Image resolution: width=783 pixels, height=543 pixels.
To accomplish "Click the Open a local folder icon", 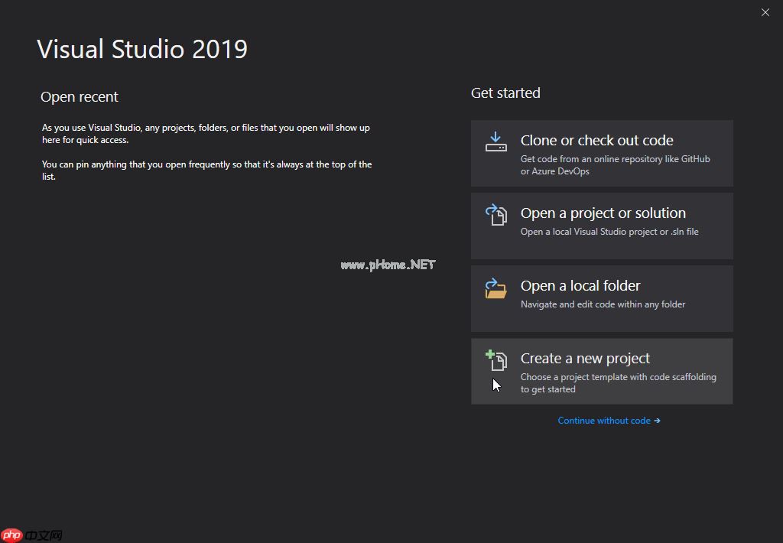I will 496,288.
